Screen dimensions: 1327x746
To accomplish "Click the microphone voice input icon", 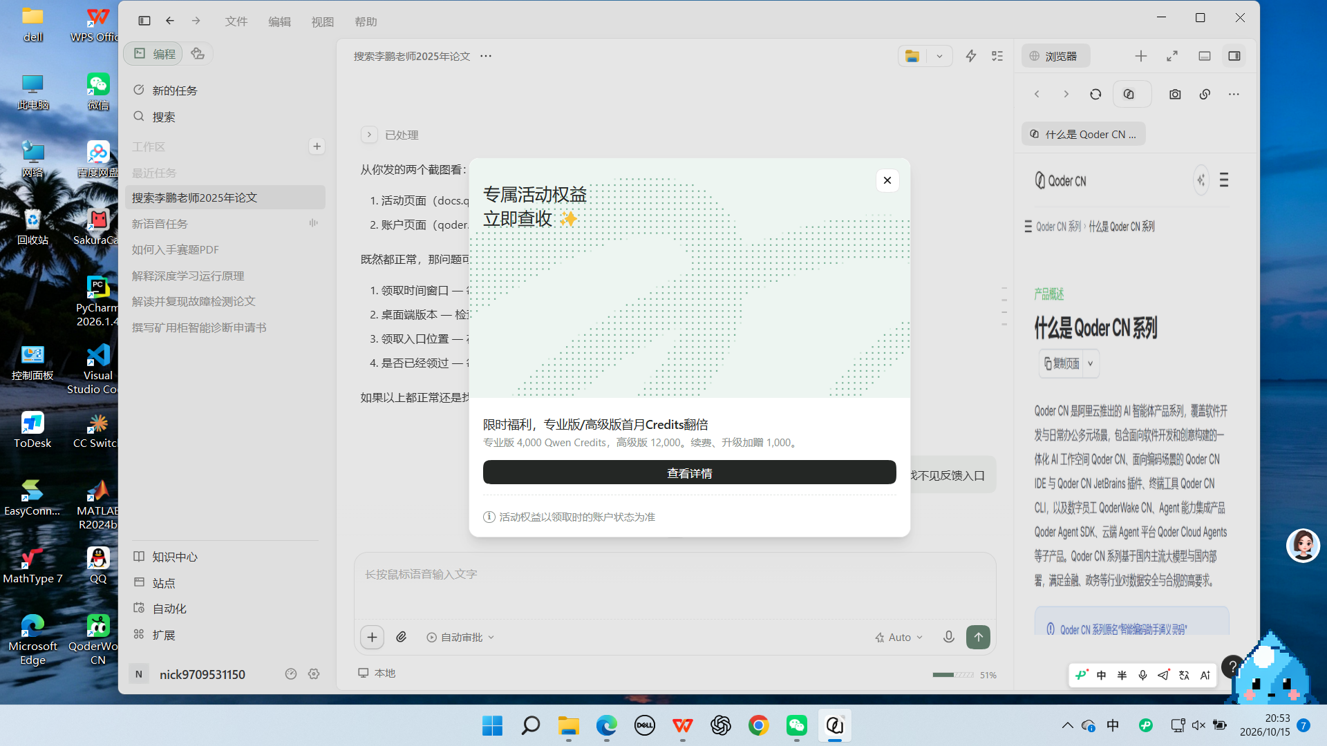I will [x=949, y=637].
